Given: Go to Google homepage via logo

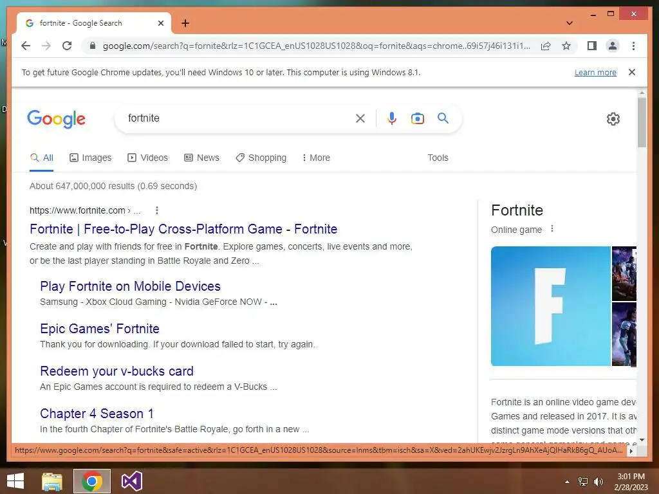Looking at the screenshot, I should point(57,119).
